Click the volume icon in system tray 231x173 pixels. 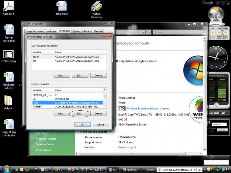(227, 170)
